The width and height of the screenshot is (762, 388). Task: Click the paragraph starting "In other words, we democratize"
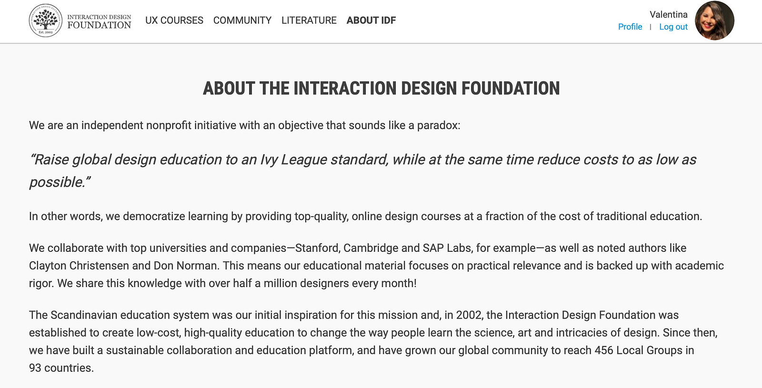click(x=366, y=216)
